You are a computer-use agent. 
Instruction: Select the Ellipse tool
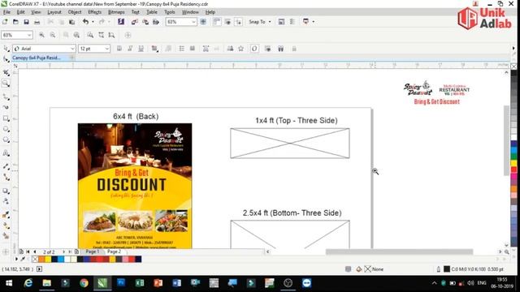pyautogui.click(x=6, y=129)
